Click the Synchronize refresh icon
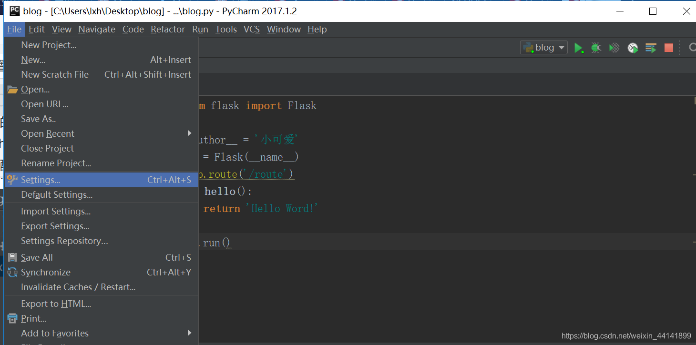This screenshot has height=345, width=696. (x=12, y=272)
